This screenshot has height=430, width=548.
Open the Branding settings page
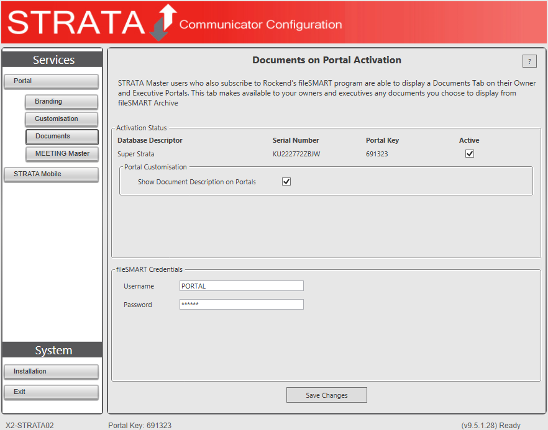click(62, 102)
